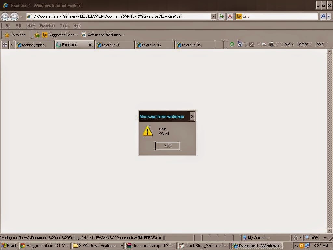This screenshot has height=250, width=333.
Task: Open the Page command menu
Action: click(x=288, y=44)
